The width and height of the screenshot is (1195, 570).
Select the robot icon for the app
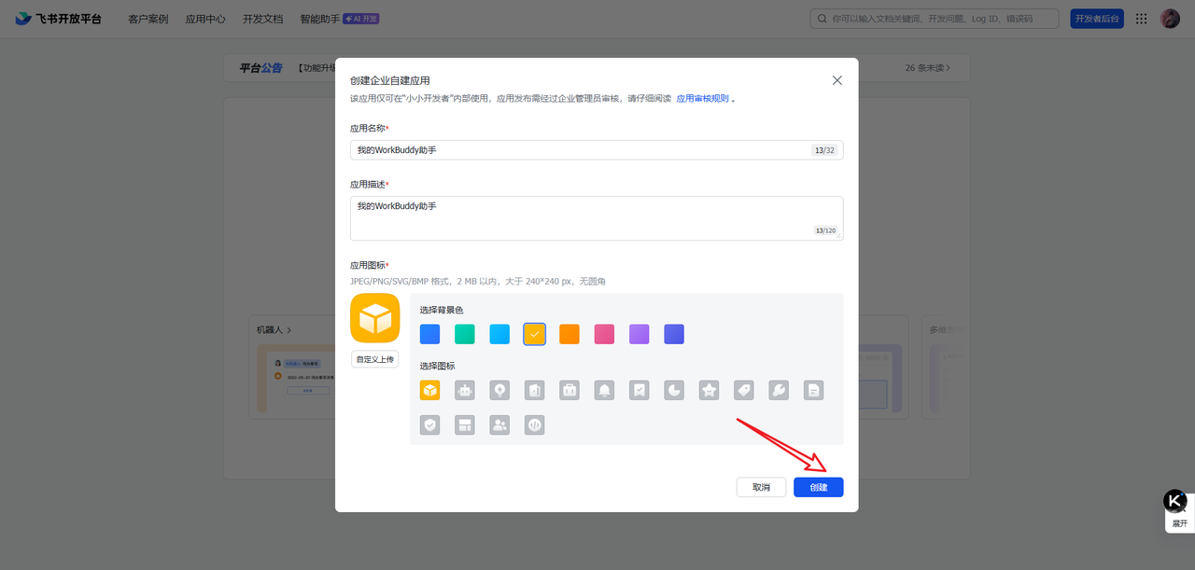pos(465,391)
